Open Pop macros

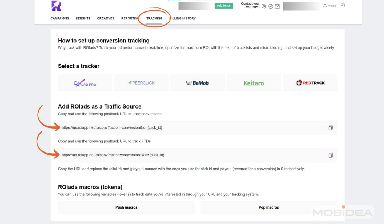269,207
